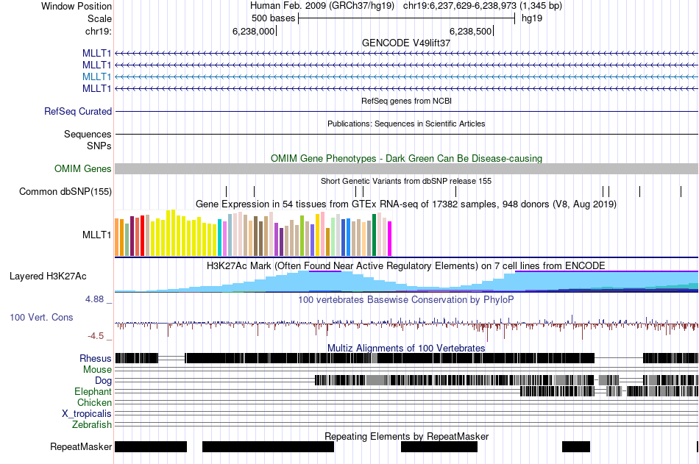The image size is (699, 464).
Task: Click the H3K27Ac Mark track title
Action: click(x=406, y=266)
